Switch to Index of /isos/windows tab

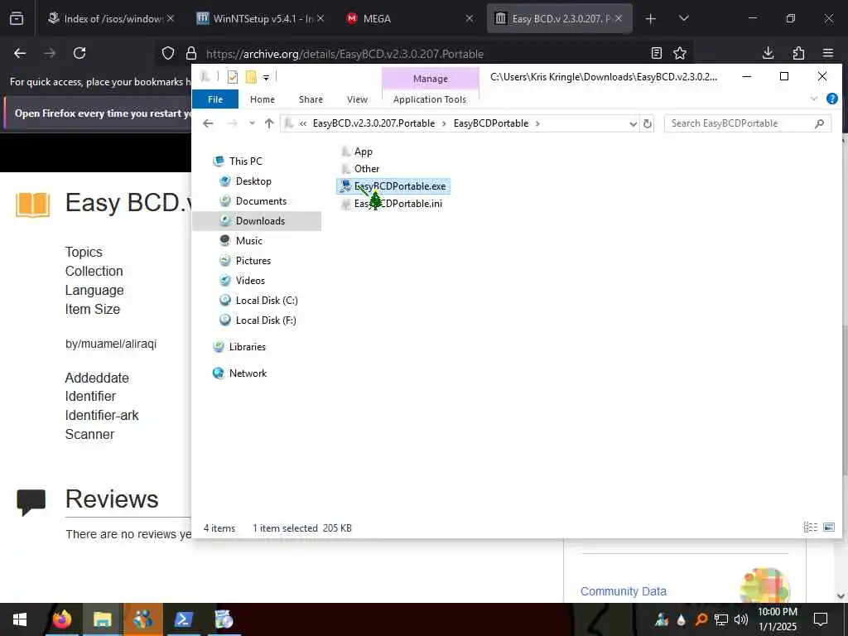[x=111, y=18]
